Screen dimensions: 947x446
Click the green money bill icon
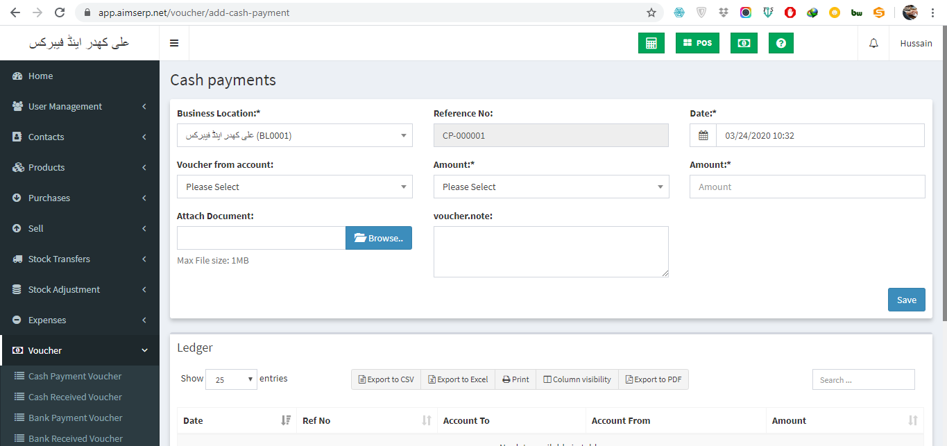pos(744,43)
